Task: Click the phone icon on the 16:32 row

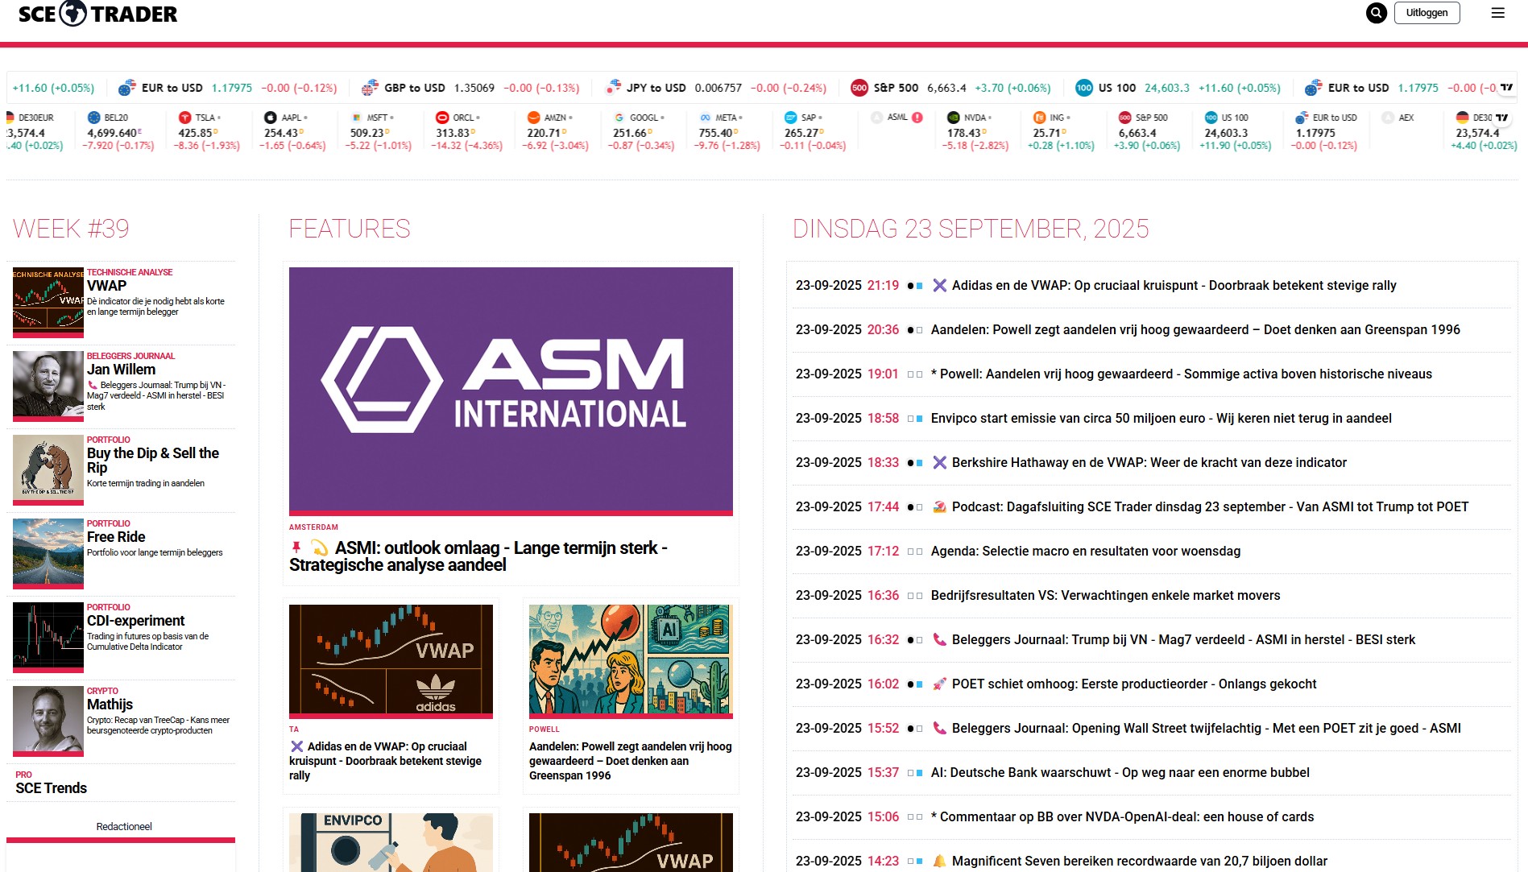Action: coord(939,639)
